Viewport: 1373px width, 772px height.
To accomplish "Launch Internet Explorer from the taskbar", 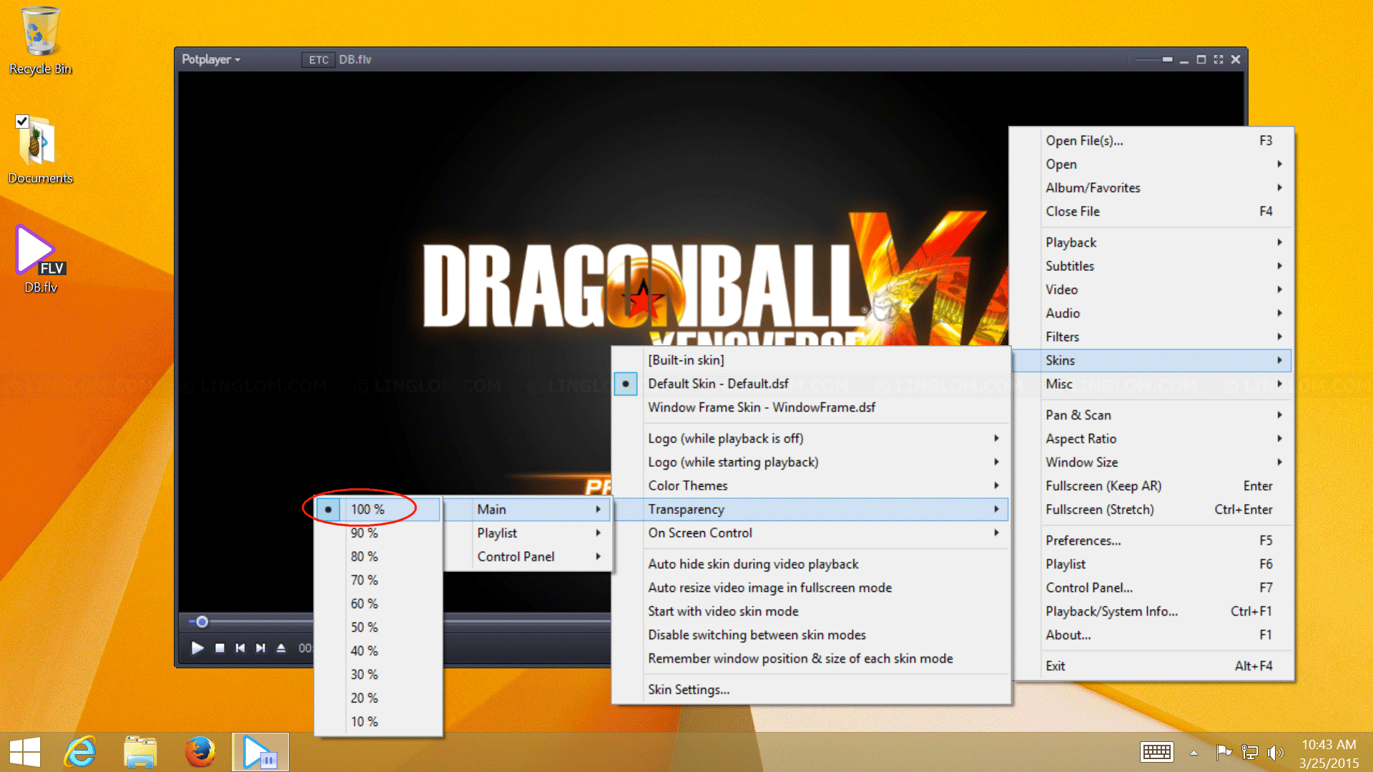I will [x=80, y=753].
